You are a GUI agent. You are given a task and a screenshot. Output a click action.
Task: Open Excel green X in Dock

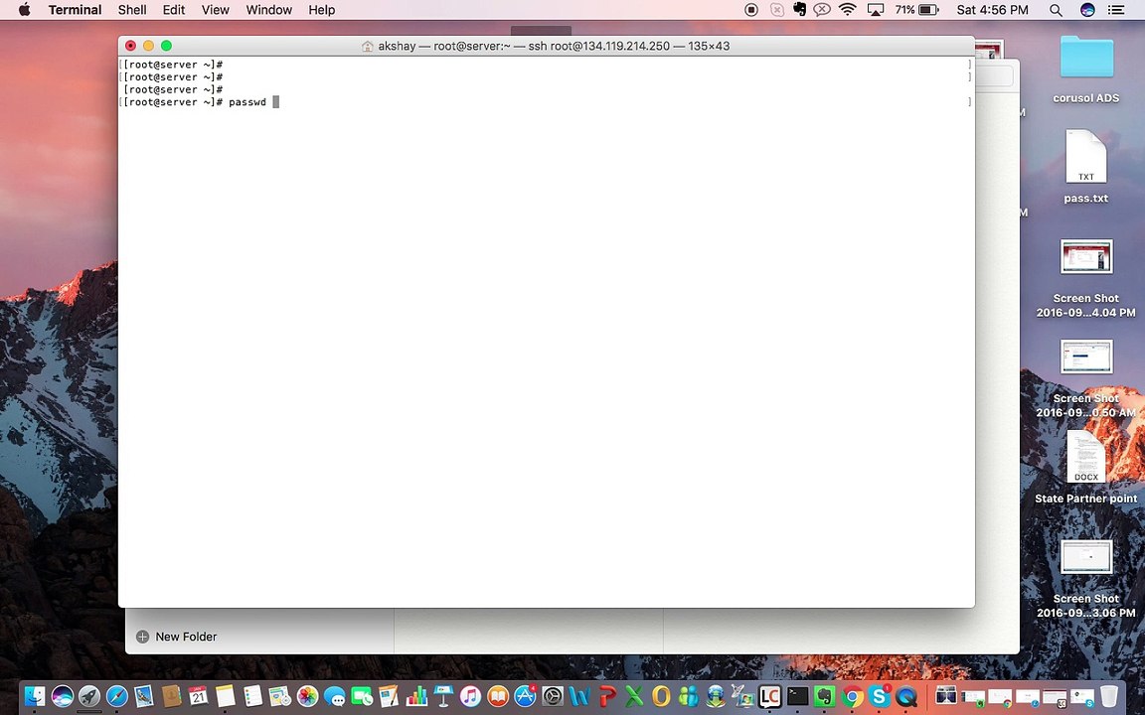pyautogui.click(x=634, y=696)
